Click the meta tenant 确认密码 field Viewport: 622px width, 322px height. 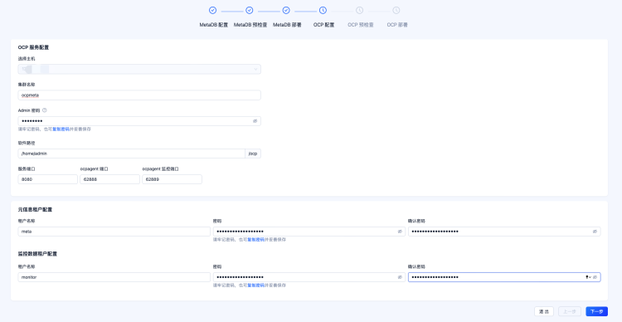tap(504, 232)
